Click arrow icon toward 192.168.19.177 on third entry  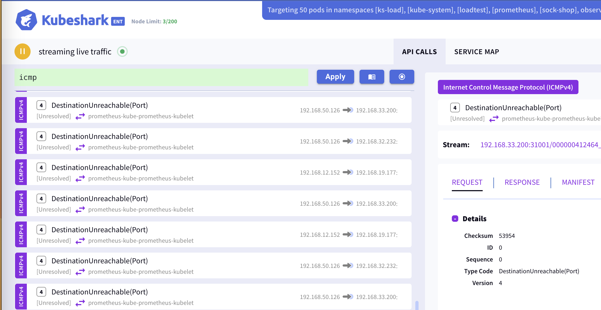point(348,172)
